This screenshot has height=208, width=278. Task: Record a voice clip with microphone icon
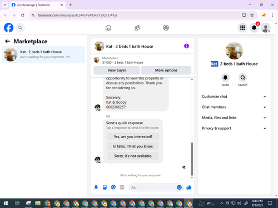(96, 187)
